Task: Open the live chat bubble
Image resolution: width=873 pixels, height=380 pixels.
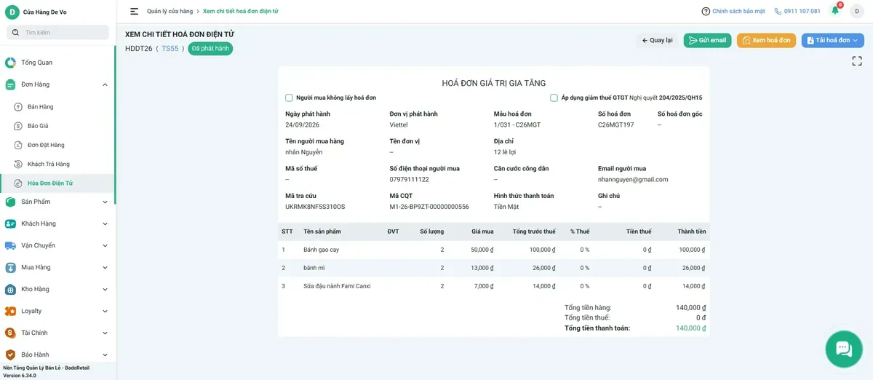Action: click(x=844, y=349)
